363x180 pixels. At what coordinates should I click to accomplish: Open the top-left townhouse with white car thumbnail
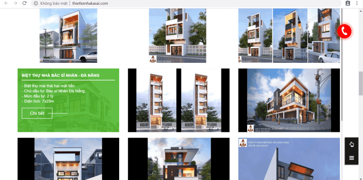pyautogui.click(x=68, y=35)
